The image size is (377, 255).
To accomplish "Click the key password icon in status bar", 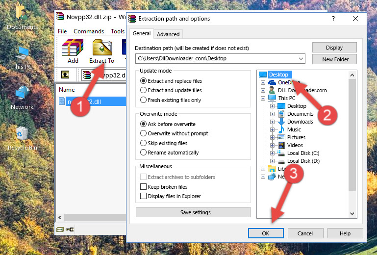I will coord(70,229).
